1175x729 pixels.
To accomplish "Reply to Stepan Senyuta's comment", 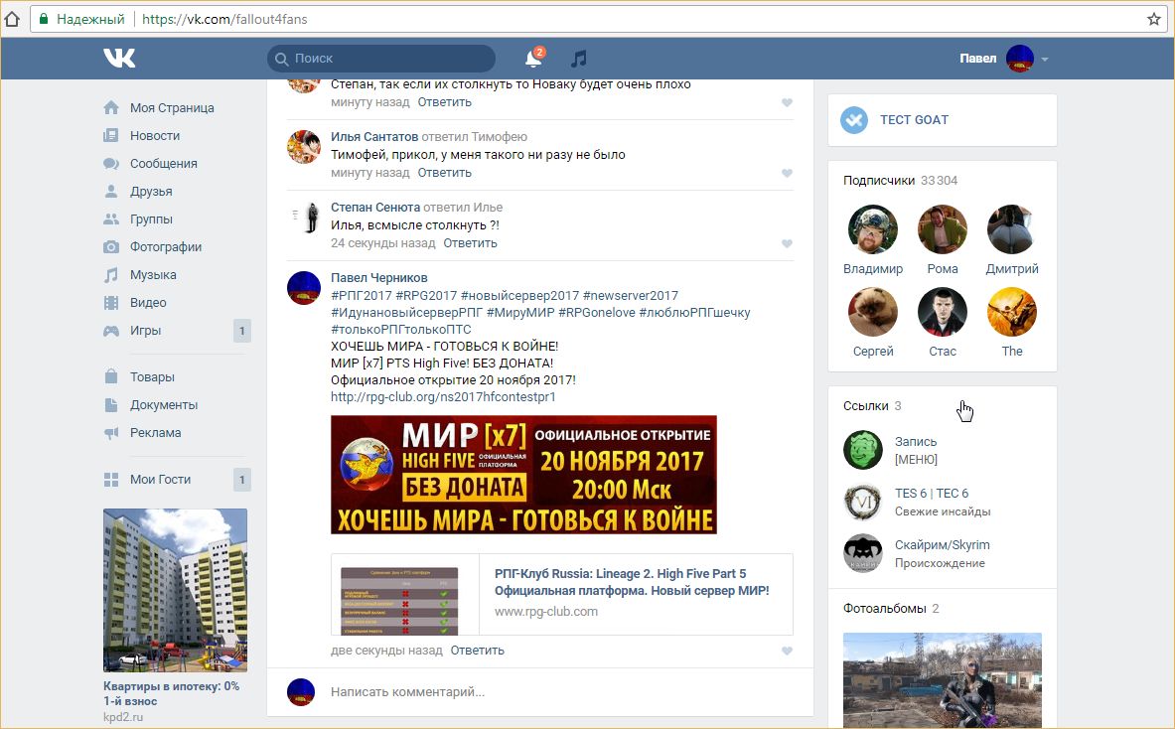I will tap(470, 243).
